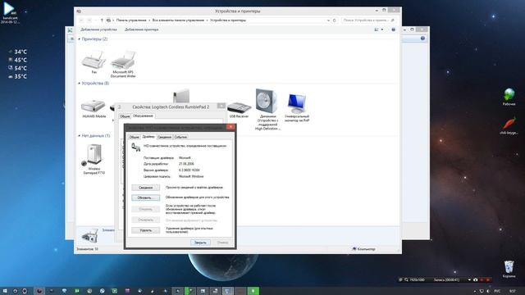Screen dimensions: 525x295
Task: Switch to the Драйвер tab
Action: [148, 137]
